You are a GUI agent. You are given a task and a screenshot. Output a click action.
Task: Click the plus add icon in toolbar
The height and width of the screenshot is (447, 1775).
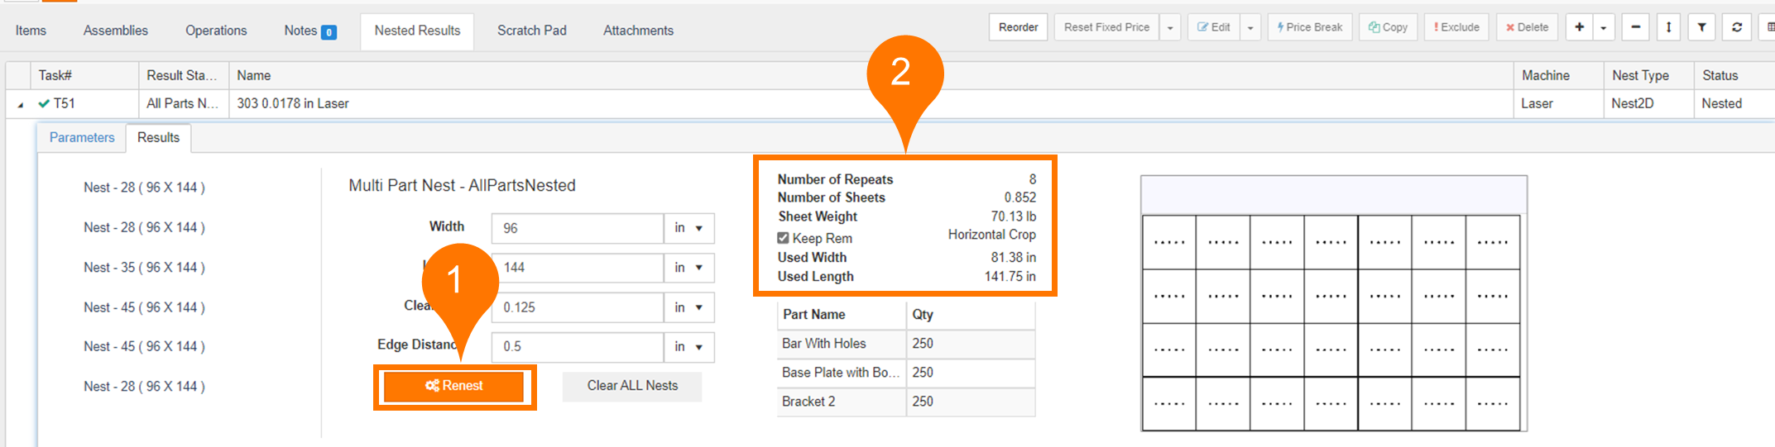click(1579, 27)
